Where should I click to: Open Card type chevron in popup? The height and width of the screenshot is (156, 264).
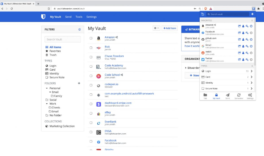pos(252,77)
